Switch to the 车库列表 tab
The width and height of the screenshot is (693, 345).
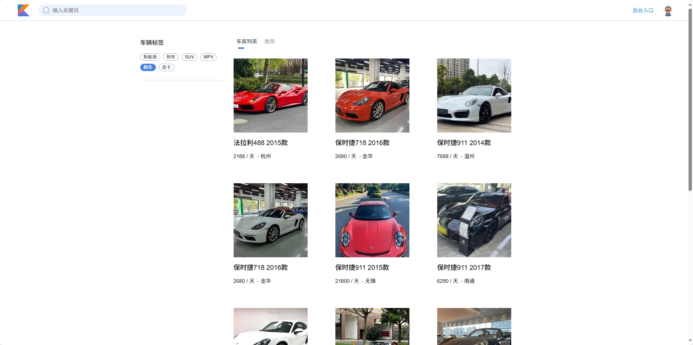[x=247, y=41]
